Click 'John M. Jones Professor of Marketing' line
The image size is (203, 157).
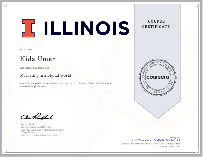click(36, 127)
